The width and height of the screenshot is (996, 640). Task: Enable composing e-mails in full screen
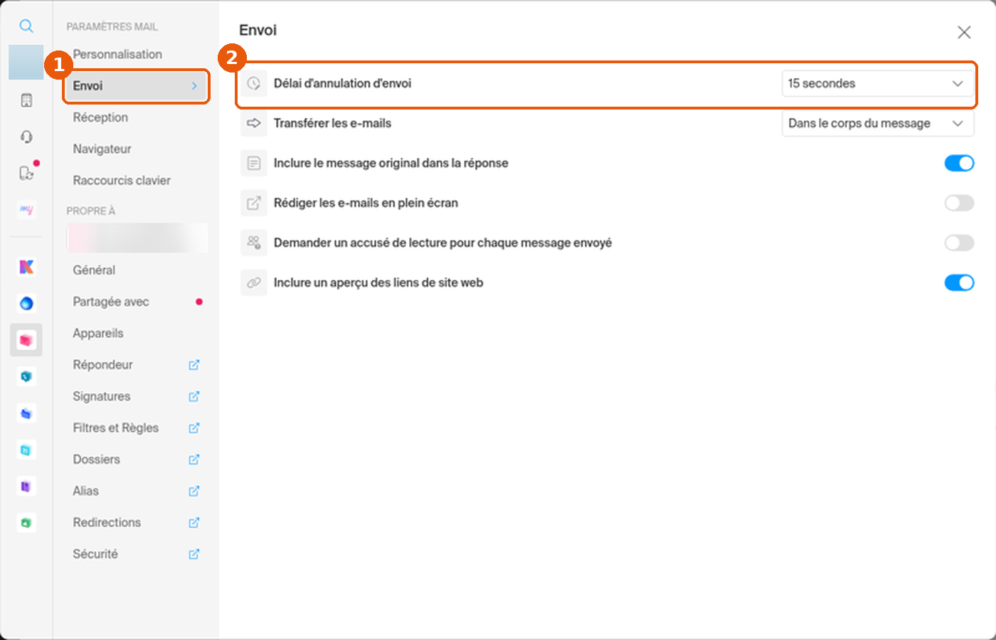coord(959,203)
